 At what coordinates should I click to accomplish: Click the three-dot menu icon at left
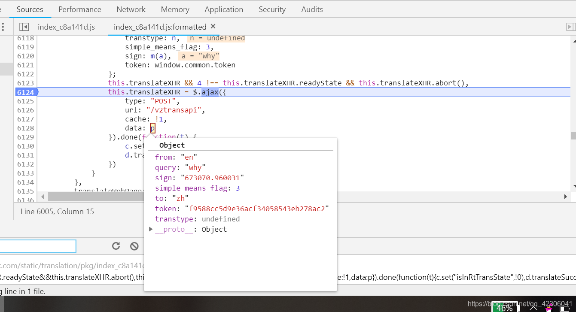(3, 27)
